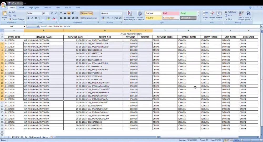Center text horizontally in cell
Viewport: 263px width, 142px height.
point(65,18)
